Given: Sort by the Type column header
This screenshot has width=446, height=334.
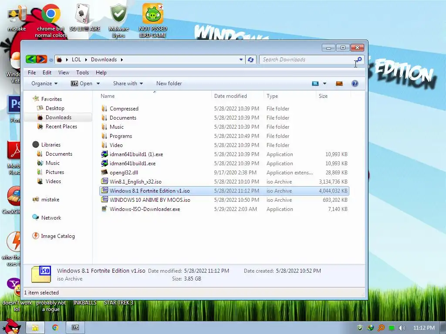Looking at the screenshot, I should pyautogui.click(x=290, y=96).
